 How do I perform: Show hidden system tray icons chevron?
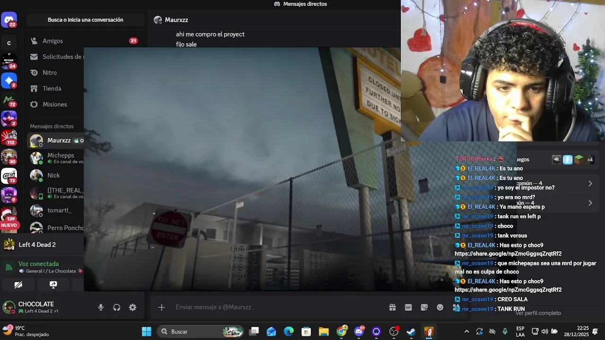click(x=467, y=331)
